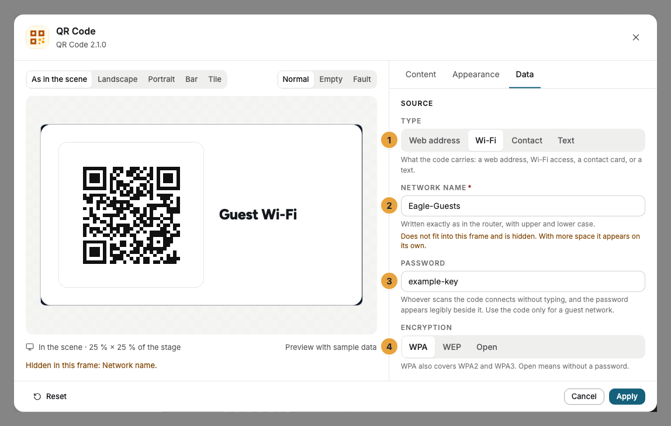Select the As in the scene layout
The height and width of the screenshot is (426, 671).
[x=59, y=79]
